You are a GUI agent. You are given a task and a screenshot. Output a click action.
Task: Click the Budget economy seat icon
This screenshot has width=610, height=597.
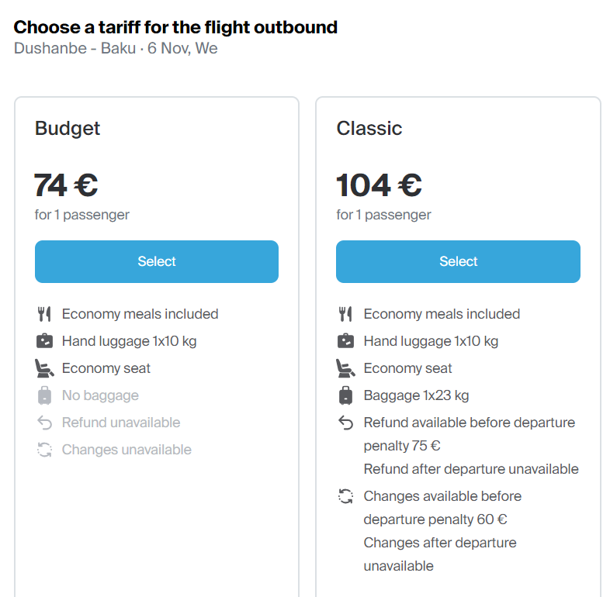pos(44,368)
